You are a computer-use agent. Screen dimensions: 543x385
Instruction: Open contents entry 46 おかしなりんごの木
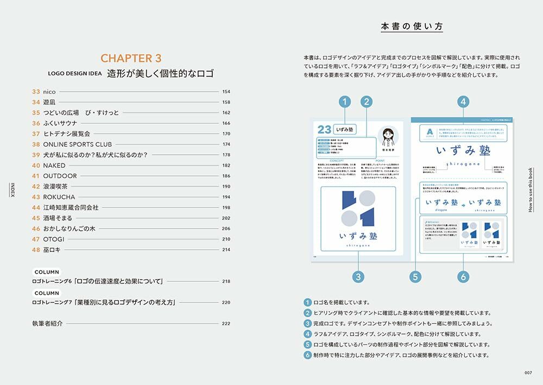point(131,229)
